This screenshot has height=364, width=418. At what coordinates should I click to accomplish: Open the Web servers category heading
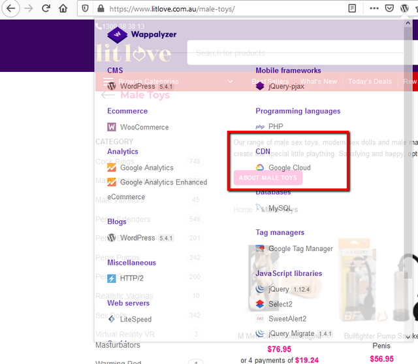pos(128,303)
